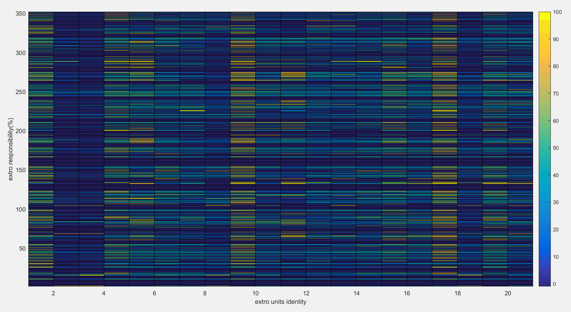The width and height of the screenshot is (571, 312).
Task: Click the colorbar tick label 100
Action: [x=557, y=12]
